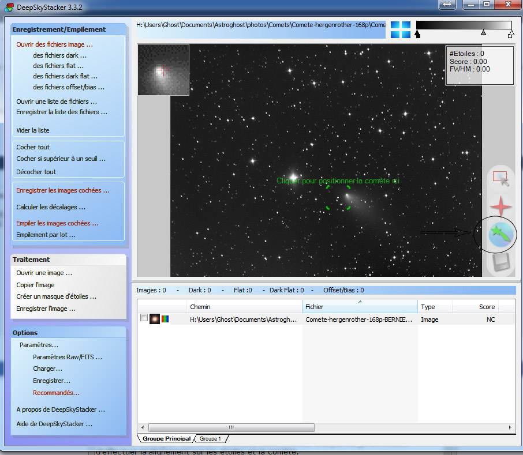The image size is (523, 455).
Task: Click Enregistrer les images cochées
Action: [63, 190]
